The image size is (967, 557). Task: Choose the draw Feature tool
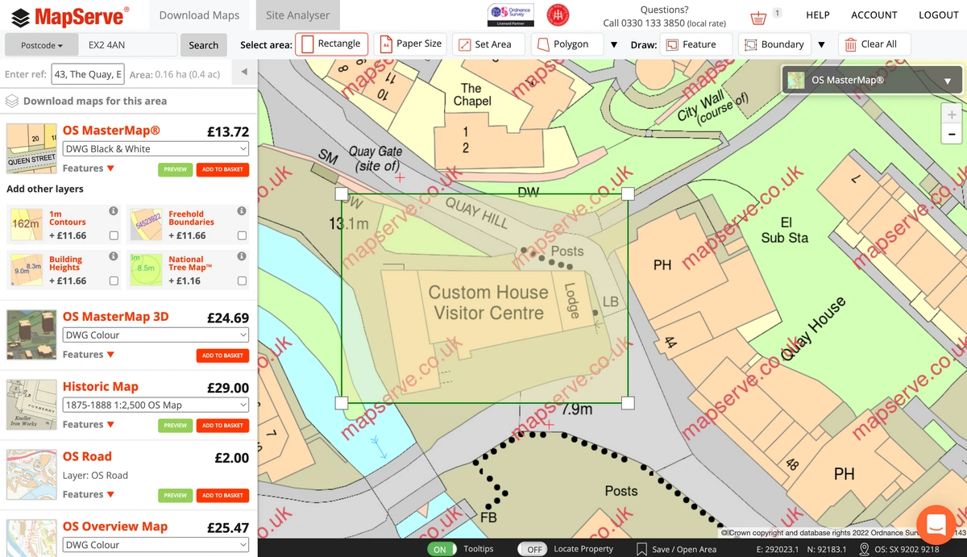point(695,44)
